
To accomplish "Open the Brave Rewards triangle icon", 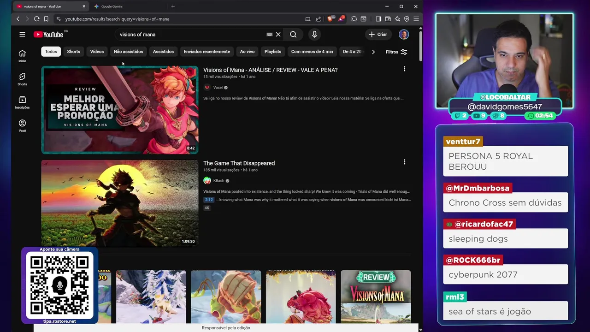I will (341, 19).
